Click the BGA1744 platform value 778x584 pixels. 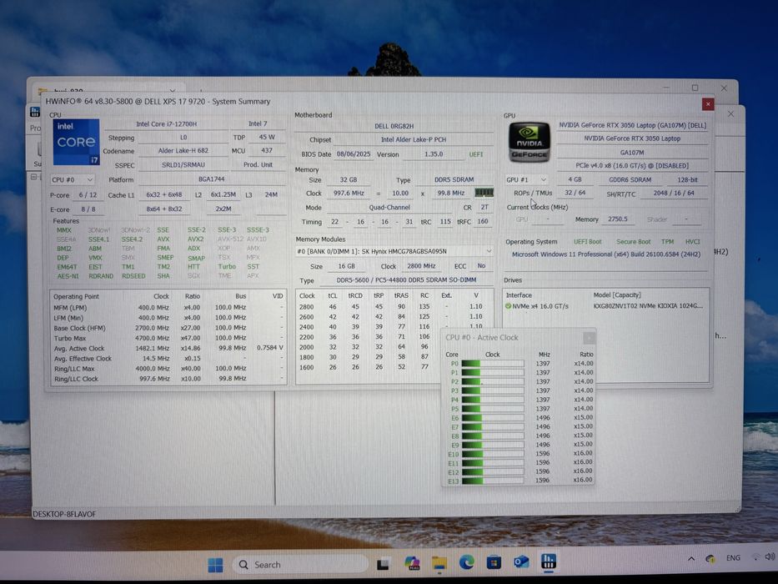(212, 179)
